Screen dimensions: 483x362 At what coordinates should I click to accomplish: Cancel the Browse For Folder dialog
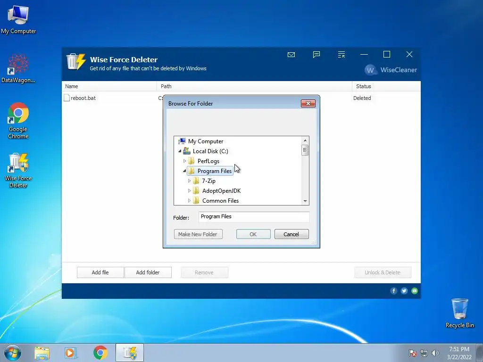coord(291,234)
